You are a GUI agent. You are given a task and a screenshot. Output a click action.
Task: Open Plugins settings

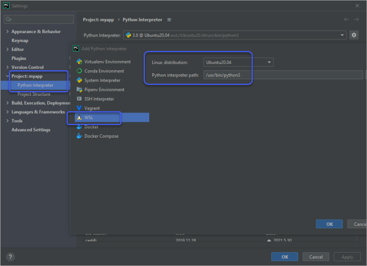click(19, 58)
